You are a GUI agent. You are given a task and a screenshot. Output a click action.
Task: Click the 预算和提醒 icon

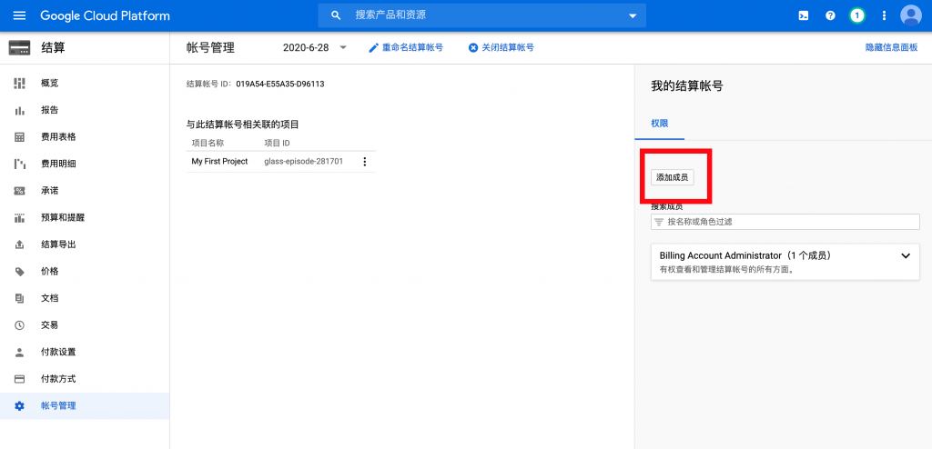20,218
